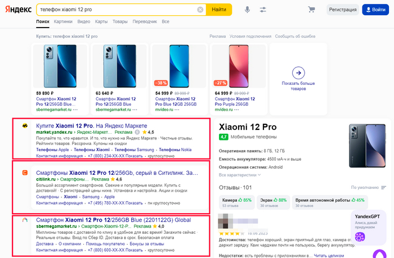Image resolution: width=394 pixels, height=258 pixels.
Task: Click the Доставка sitelink under sbermegamarket
Action: 44,244
